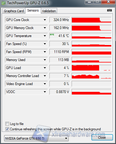This screenshot has width=116, height=144.
Task: Expand the GPU Temperature sensor dropdown
Action: click(45, 36)
